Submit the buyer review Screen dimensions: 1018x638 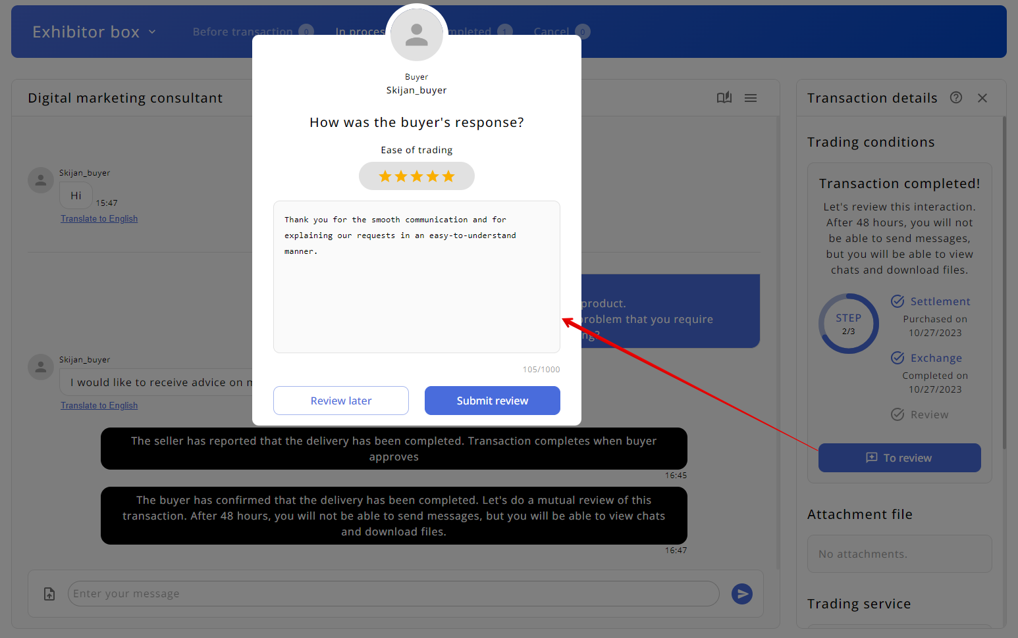point(492,401)
